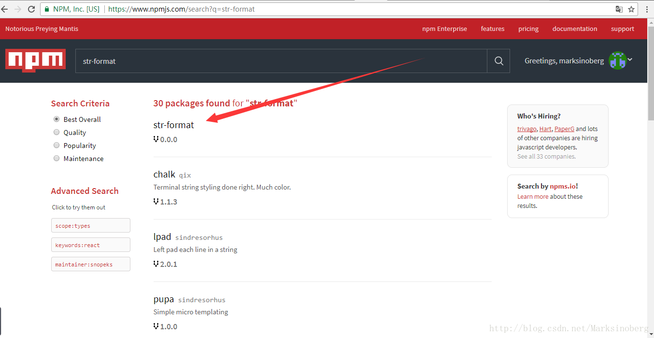Select Best Overall radio option
654x338 pixels.
tap(57, 119)
